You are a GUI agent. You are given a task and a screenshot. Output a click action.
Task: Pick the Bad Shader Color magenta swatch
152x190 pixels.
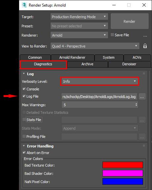point(123,173)
